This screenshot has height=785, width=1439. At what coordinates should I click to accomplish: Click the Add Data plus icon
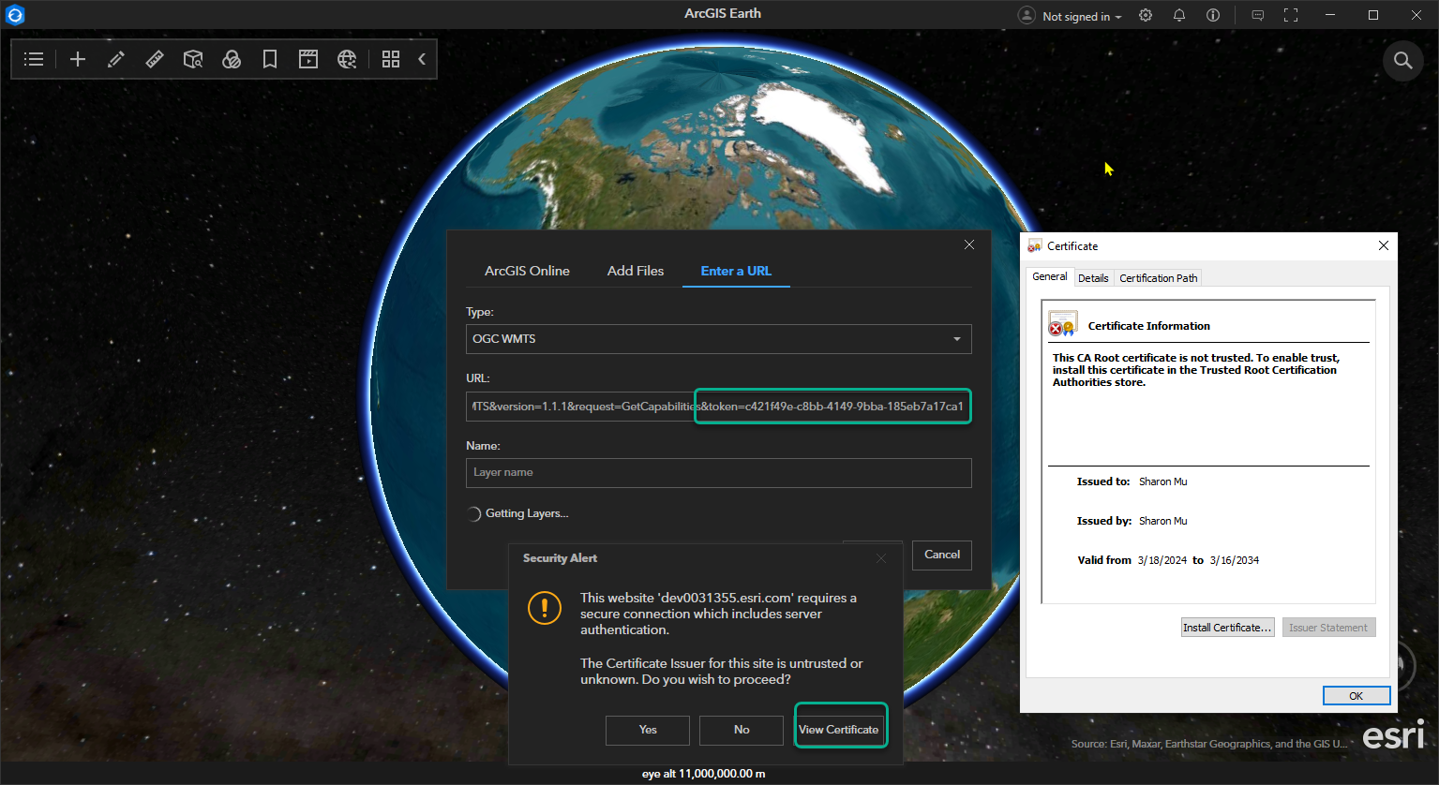click(x=78, y=59)
